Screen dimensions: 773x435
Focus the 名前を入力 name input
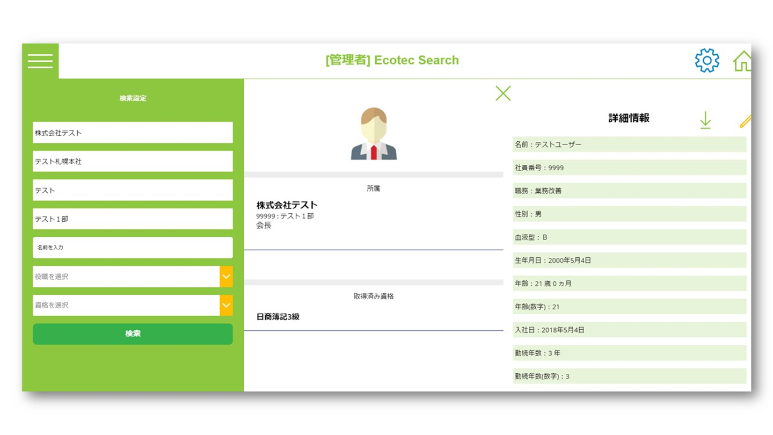(133, 248)
